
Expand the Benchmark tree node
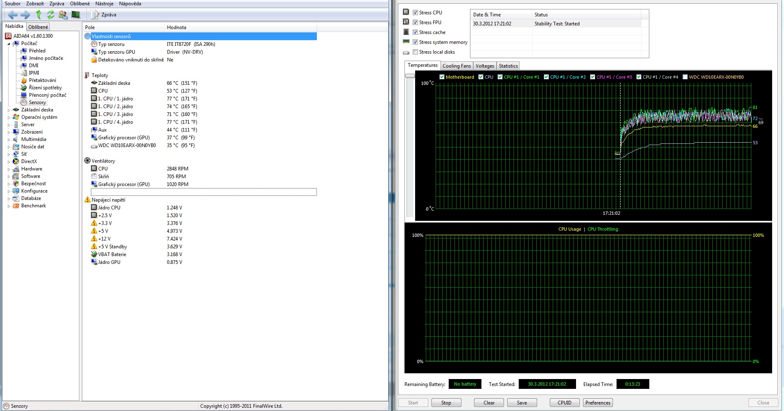click(9, 206)
